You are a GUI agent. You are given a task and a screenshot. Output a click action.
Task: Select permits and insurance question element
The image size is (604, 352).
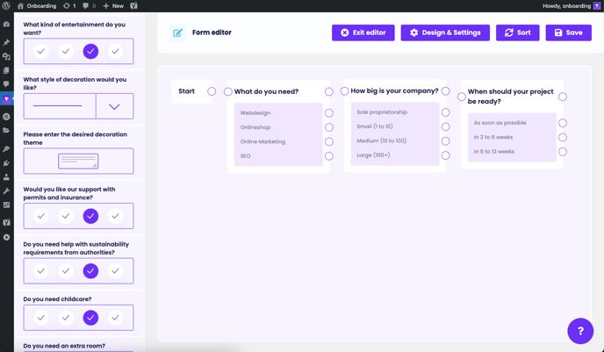pos(79,216)
